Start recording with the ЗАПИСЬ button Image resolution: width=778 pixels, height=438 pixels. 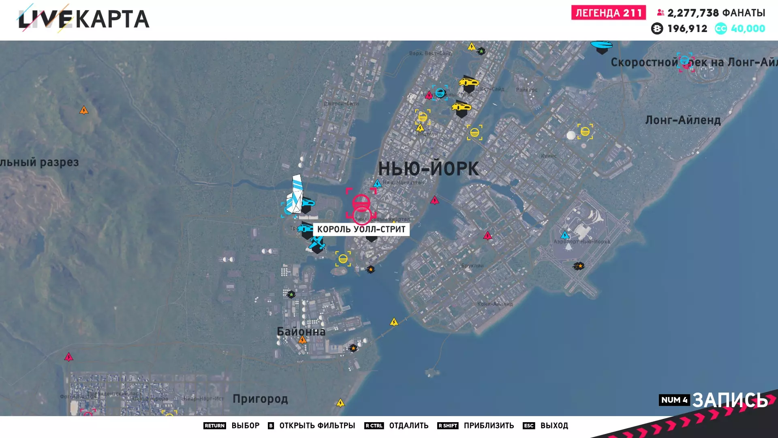(x=729, y=400)
